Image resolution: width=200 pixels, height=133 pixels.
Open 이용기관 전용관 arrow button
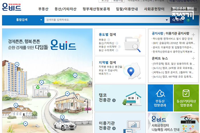pos(114,128)
